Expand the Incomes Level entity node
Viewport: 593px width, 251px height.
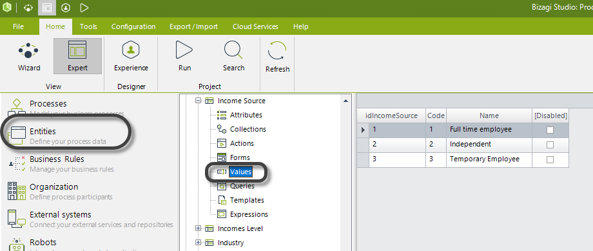click(x=198, y=228)
